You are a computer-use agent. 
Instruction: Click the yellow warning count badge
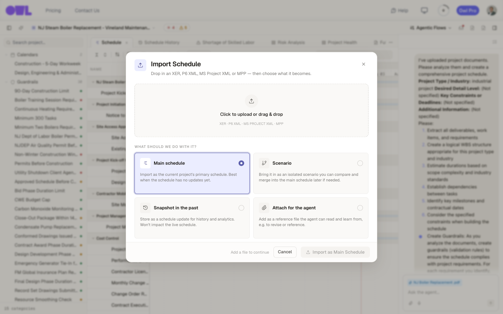coord(183,28)
